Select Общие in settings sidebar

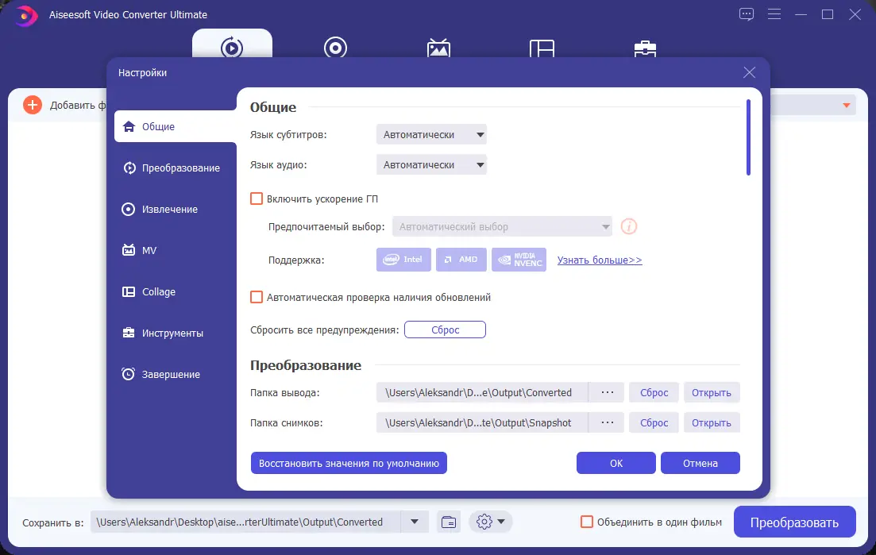tap(176, 127)
